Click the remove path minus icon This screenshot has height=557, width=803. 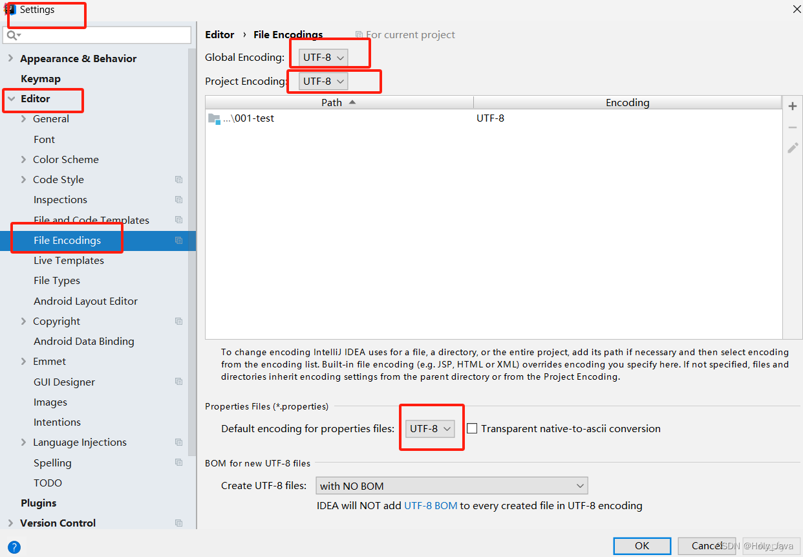793,127
